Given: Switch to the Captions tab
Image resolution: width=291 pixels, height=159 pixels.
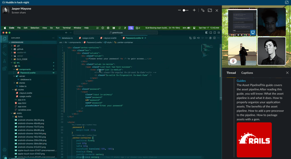Looking at the screenshot, I should coord(247,73).
